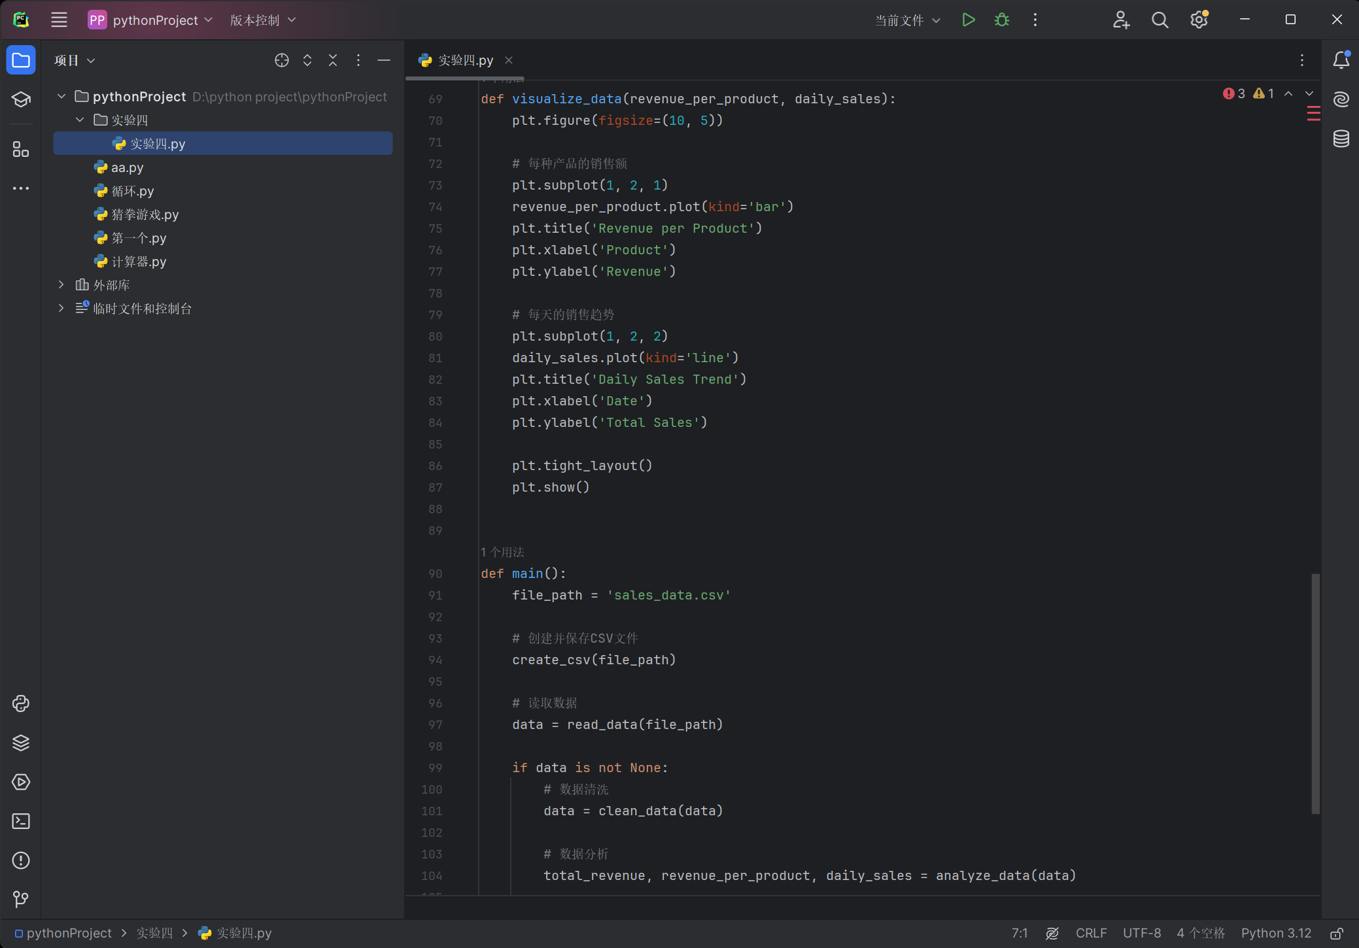Image resolution: width=1359 pixels, height=948 pixels.
Task: Expand 外部库 node
Action: pos(61,285)
